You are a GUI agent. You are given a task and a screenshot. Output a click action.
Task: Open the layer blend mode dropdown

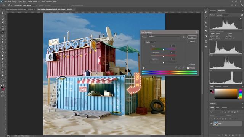click(217, 115)
